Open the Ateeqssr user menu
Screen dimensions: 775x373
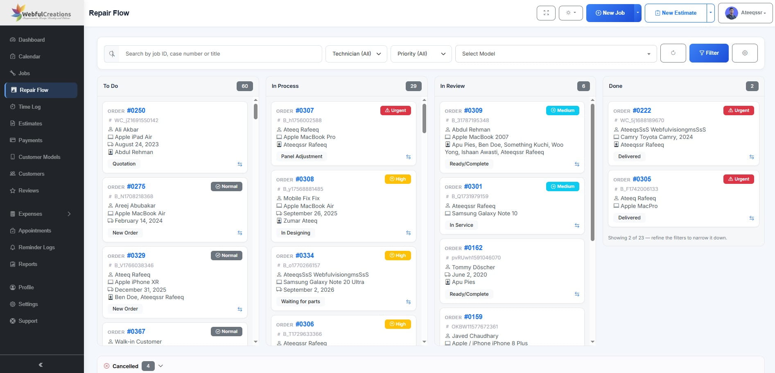click(745, 13)
